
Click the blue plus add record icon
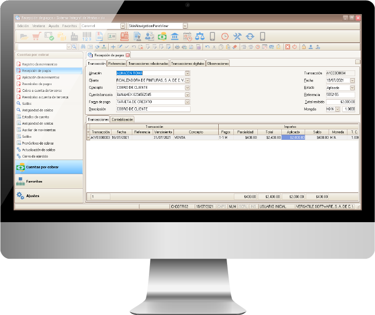click(113, 47)
